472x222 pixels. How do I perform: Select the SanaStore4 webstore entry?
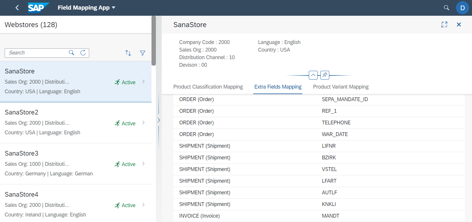pyautogui.click(x=58, y=204)
